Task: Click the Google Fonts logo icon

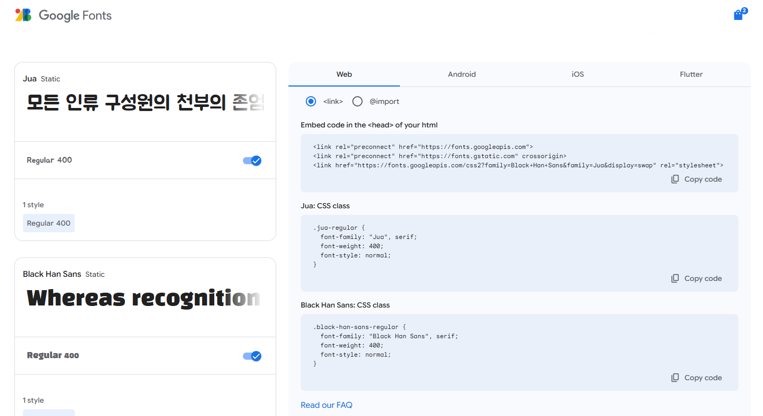Action: (x=24, y=15)
